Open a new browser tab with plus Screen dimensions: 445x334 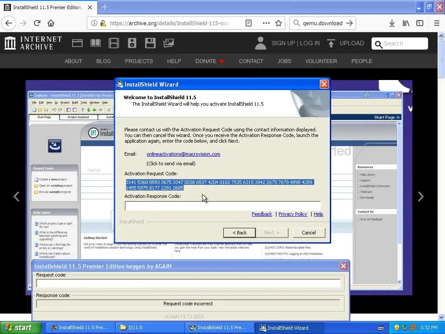(x=104, y=7)
